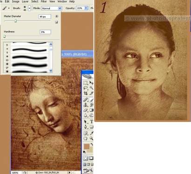Open the Image menu
191x174 pixels.
tap(16, 1)
